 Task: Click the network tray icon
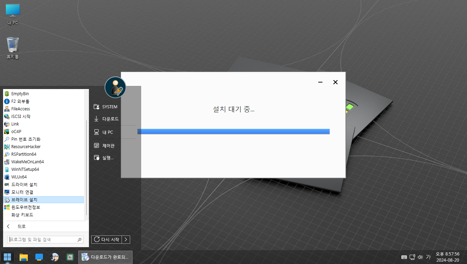pyautogui.click(x=412, y=257)
